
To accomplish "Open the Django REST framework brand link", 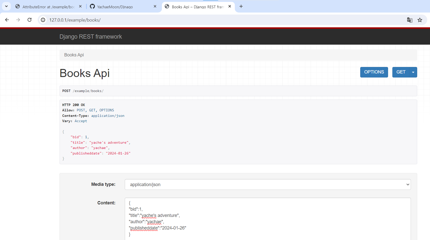I will tap(91, 37).
